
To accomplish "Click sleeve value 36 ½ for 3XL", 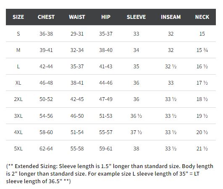I will tap(136, 116).
